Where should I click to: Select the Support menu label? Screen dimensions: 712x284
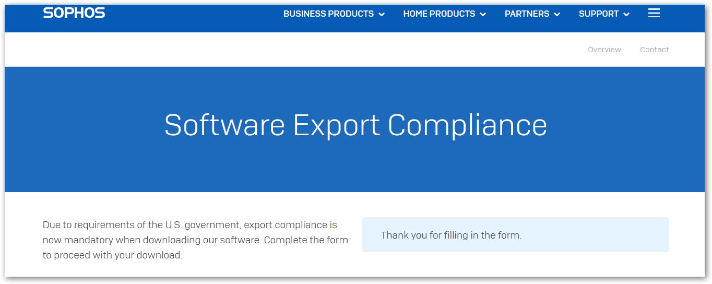tap(599, 14)
